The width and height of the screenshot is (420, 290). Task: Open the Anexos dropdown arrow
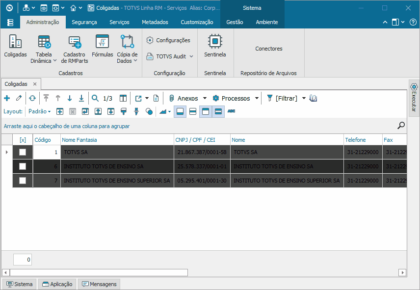tap(205, 98)
